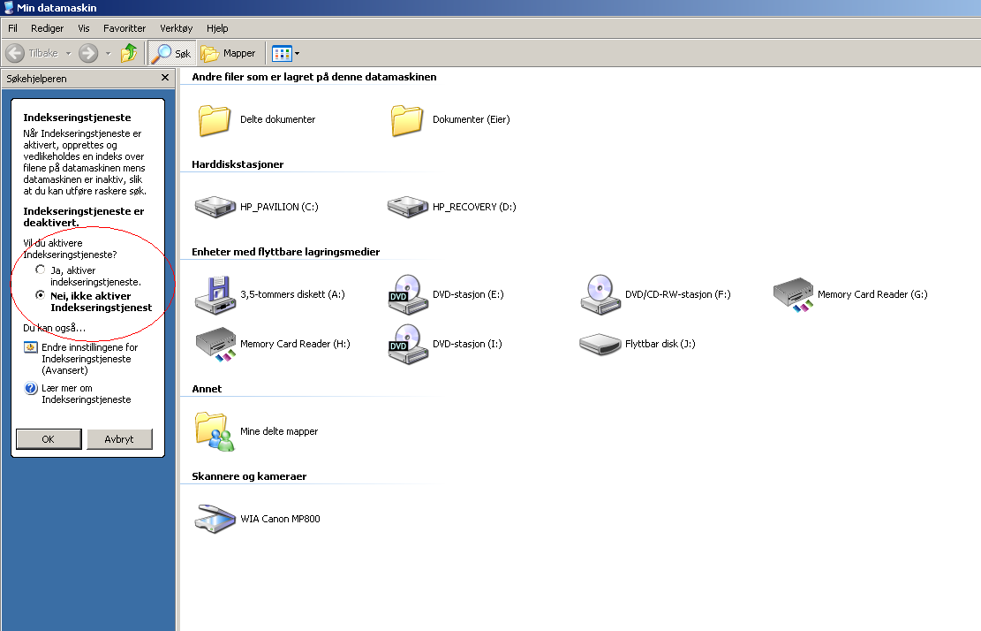Click 'Lær mer om Indekseringstjeneste' link

[87, 394]
